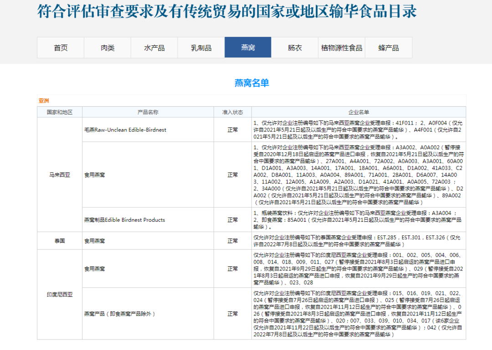Click the 准入状态 column header
The image size is (492, 350).
(232, 112)
